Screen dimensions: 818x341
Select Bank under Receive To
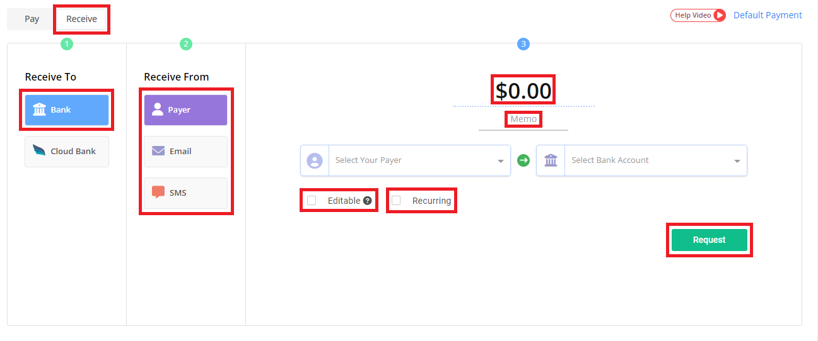coord(67,110)
